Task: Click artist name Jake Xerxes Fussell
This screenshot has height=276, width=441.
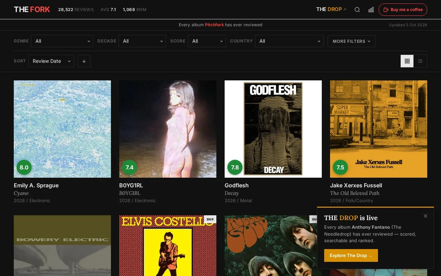Action: point(356,185)
